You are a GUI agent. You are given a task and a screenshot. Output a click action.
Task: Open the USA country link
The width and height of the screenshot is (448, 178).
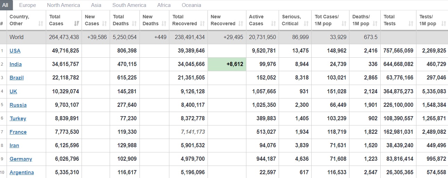coord(15,51)
